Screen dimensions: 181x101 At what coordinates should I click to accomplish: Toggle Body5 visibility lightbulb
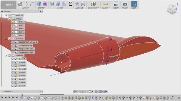point(12,32)
